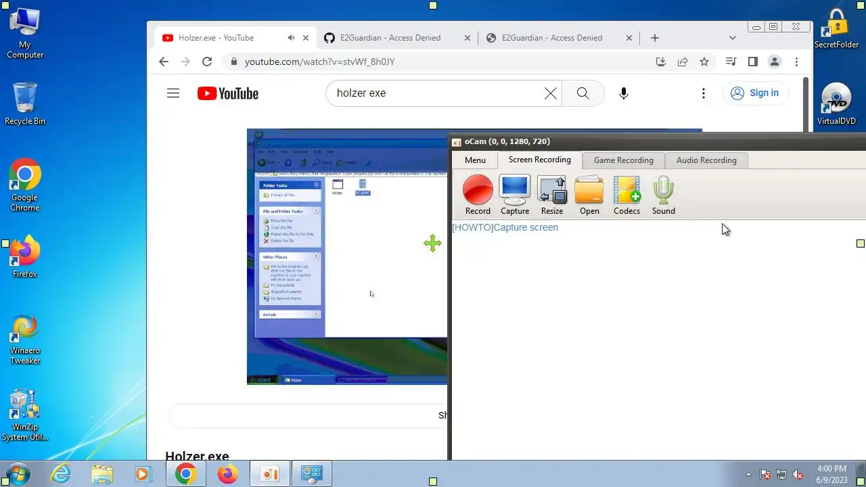This screenshot has width=866, height=487.
Task: Close the first E2Guardian tab
Action: coord(468,38)
